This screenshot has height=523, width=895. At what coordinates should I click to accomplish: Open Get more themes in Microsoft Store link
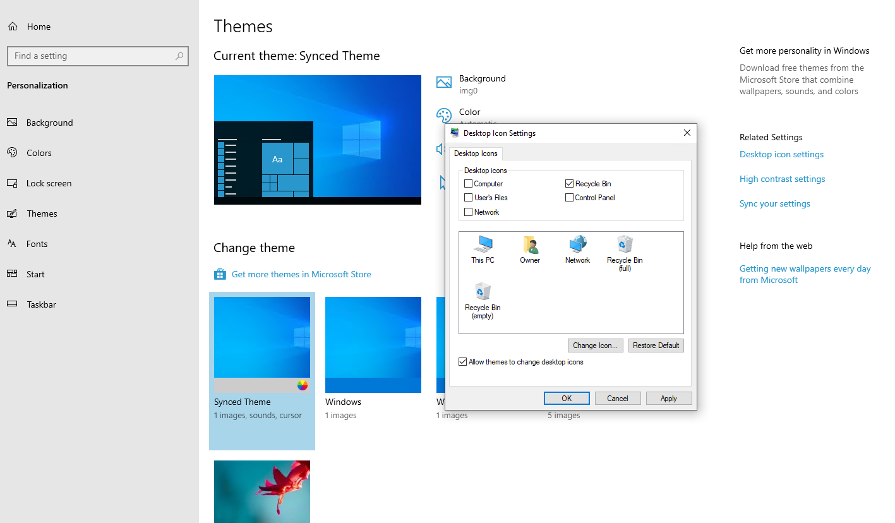(301, 274)
